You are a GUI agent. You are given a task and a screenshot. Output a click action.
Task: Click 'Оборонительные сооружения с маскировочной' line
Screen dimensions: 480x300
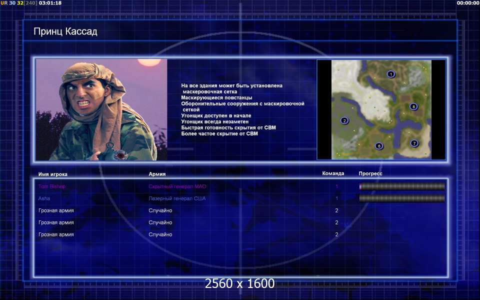click(x=243, y=104)
